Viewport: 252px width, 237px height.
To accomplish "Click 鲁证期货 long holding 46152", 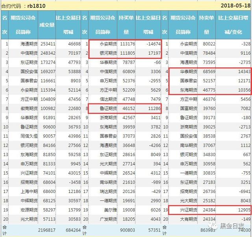I will pyautogui.click(x=129, y=108).
